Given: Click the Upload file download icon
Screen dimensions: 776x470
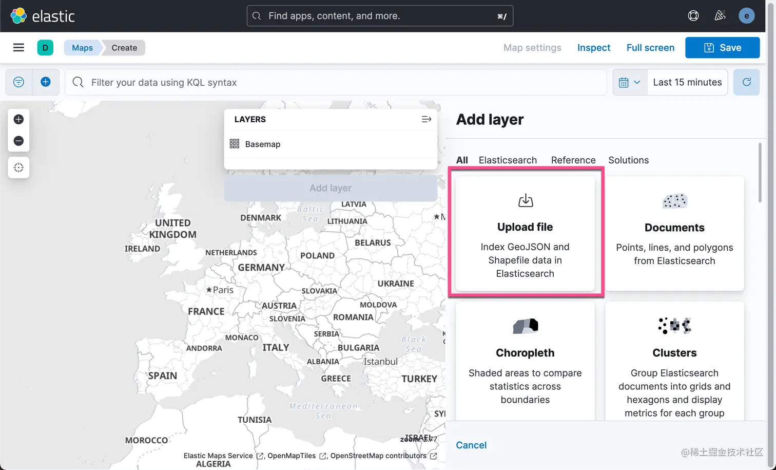Looking at the screenshot, I should pos(525,200).
